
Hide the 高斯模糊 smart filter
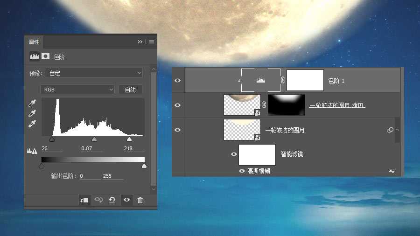(x=242, y=171)
